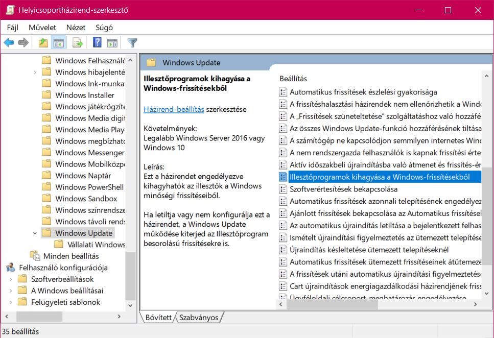Click the settings list horizontal scroll right arrow
The height and width of the screenshot is (338, 494).
[x=476, y=304]
